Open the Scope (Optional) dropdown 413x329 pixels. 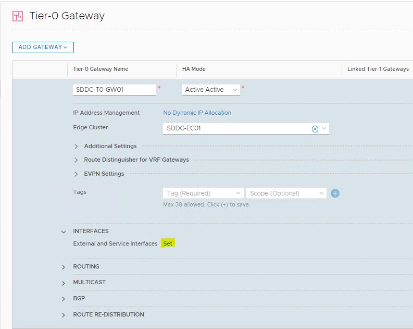(286, 193)
